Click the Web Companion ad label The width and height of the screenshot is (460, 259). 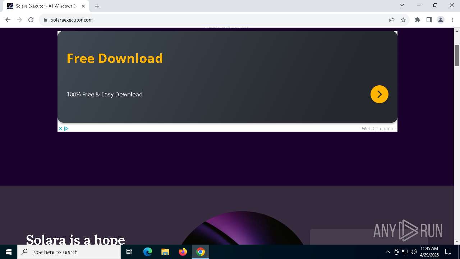(379, 128)
